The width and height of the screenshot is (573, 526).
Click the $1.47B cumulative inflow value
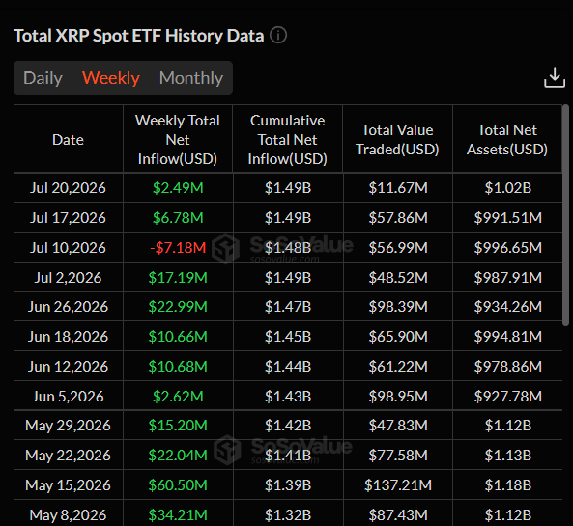[x=288, y=307]
